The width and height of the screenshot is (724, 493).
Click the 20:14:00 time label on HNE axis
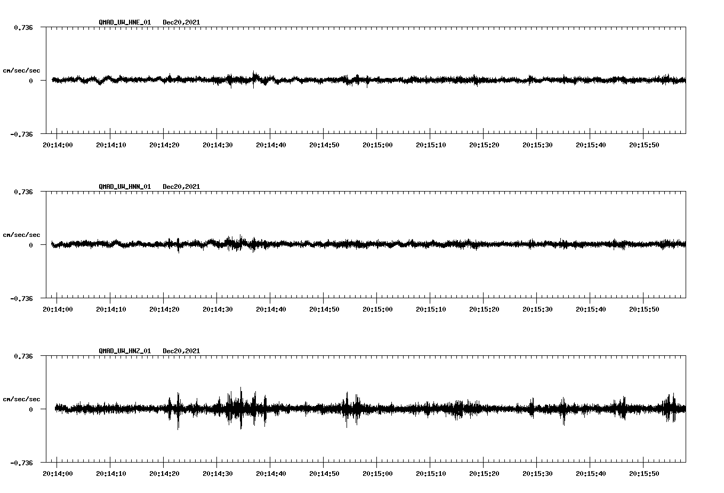pyautogui.click(x=58, y=145)
